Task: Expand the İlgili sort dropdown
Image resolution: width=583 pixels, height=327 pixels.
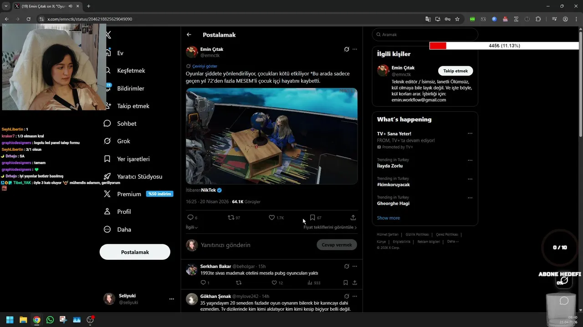Action: point(192,227)
